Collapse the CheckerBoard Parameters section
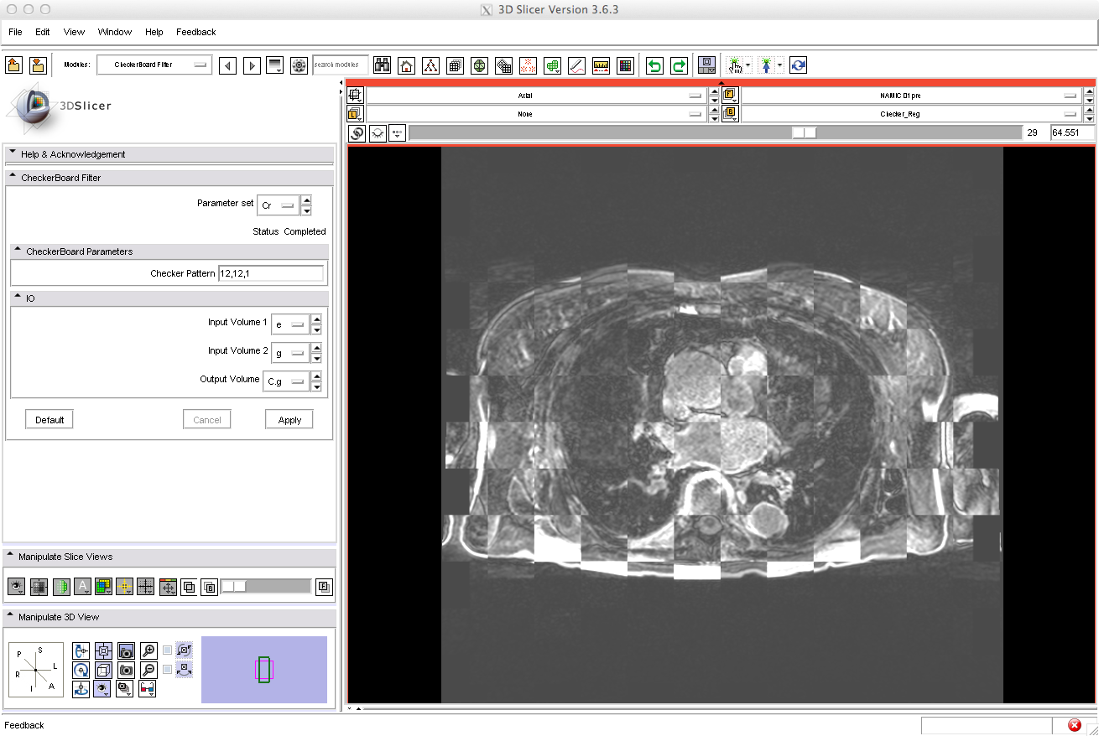 (x=18, y=251)
